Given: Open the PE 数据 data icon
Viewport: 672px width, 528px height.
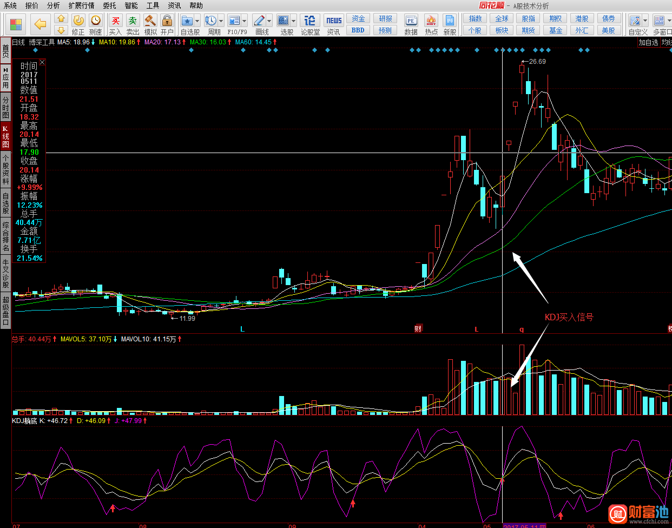Looking at the screenshot, I should (411, 24).
